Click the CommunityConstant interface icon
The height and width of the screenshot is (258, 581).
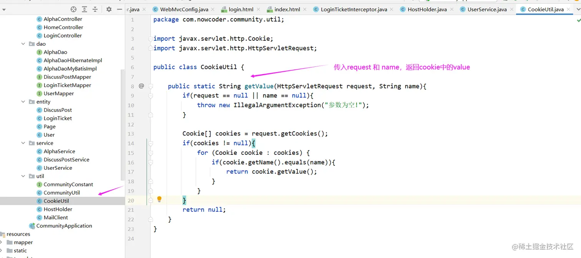[x=39, y=184]
